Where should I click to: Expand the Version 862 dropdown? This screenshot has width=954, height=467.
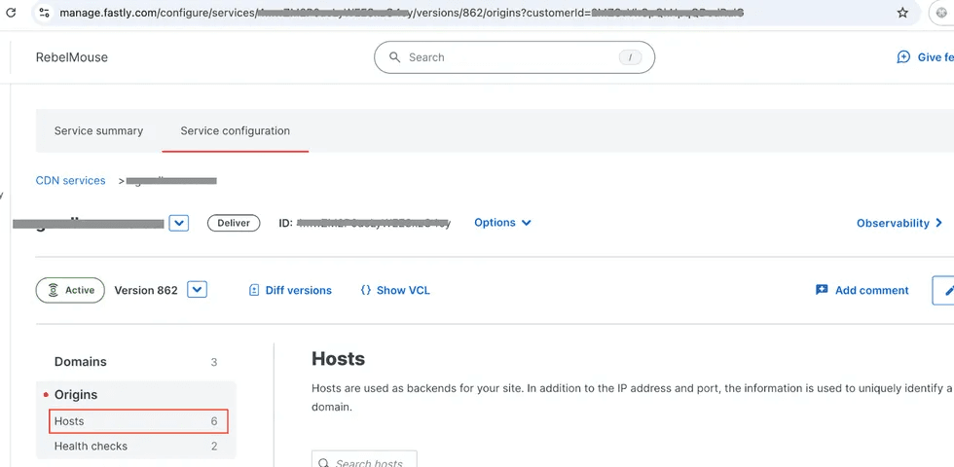coord(198,290)
